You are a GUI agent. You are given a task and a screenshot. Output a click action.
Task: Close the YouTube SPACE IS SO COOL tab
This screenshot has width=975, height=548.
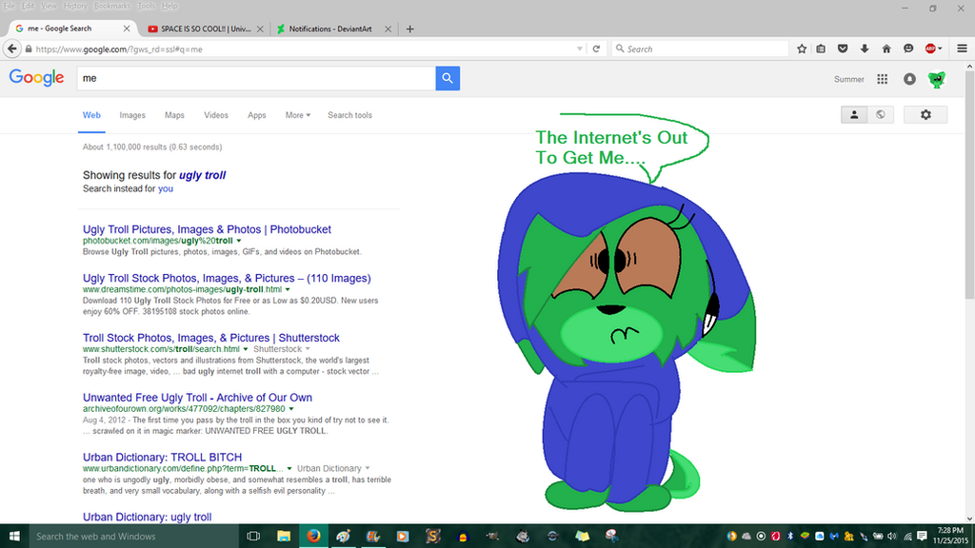[260, 29]
